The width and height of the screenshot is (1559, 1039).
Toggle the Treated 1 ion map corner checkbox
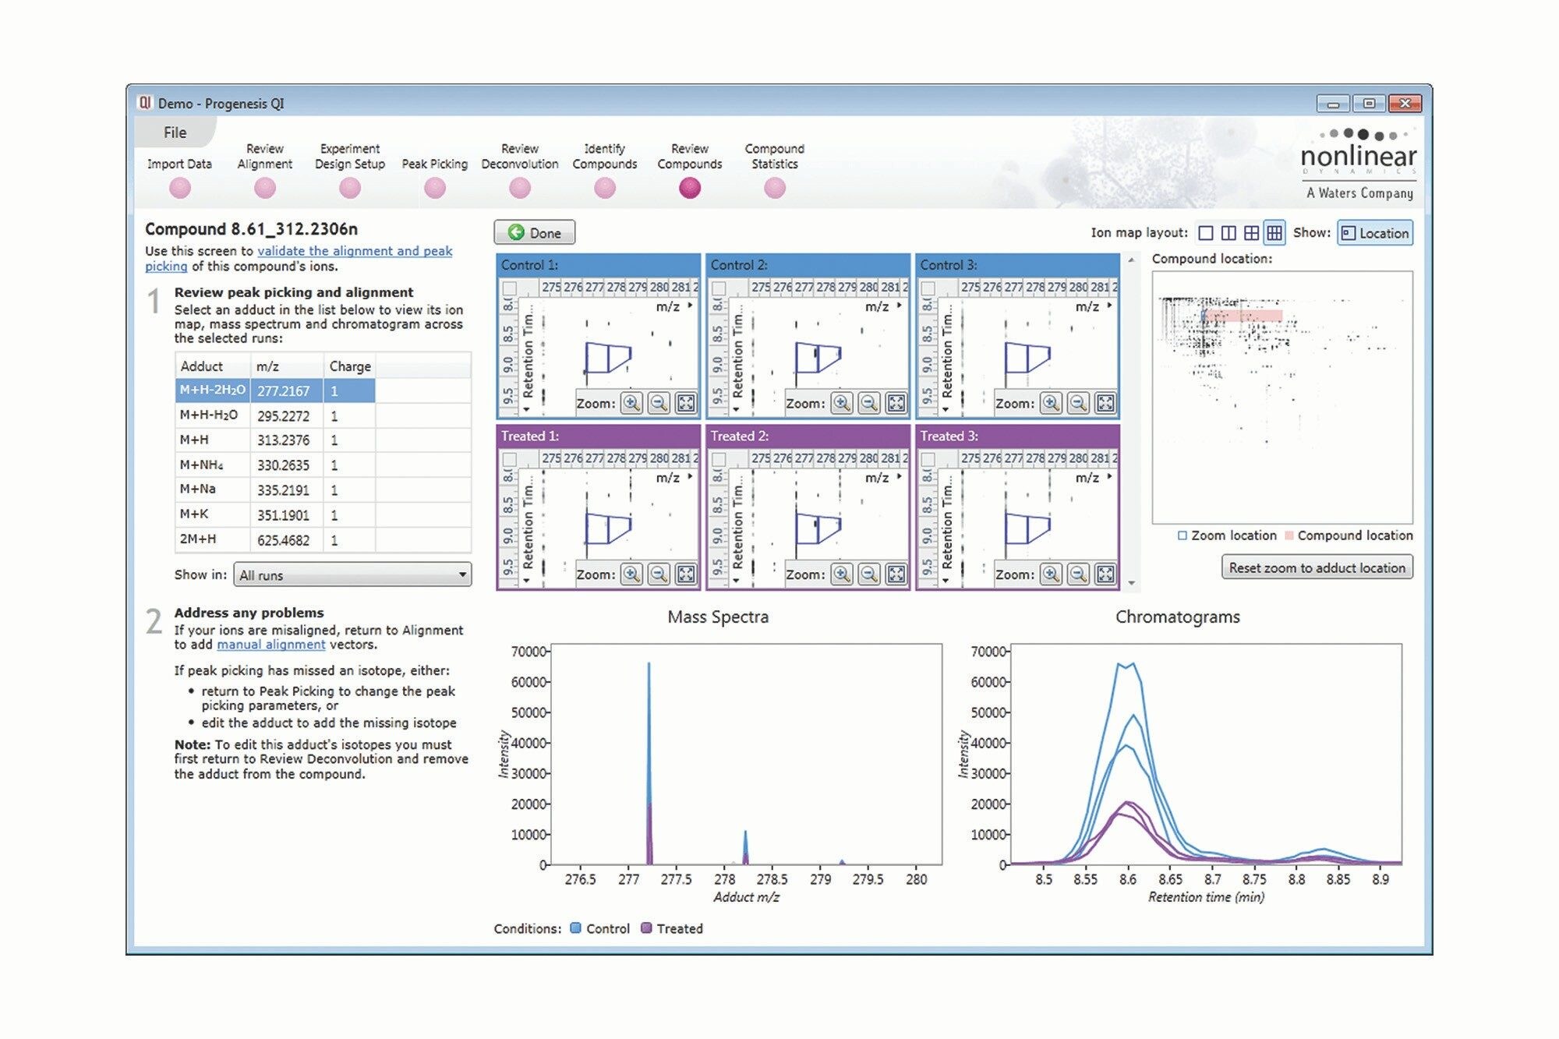click(509, 460)
